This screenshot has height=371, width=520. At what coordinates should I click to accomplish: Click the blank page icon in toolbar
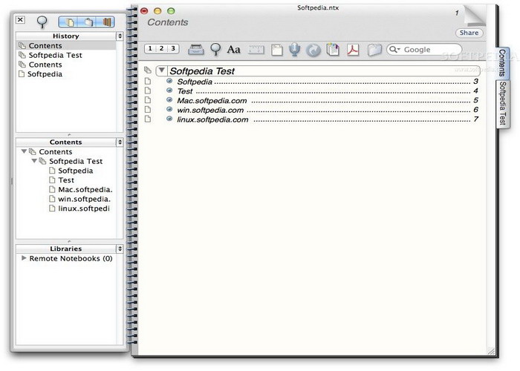coord(277,50)
